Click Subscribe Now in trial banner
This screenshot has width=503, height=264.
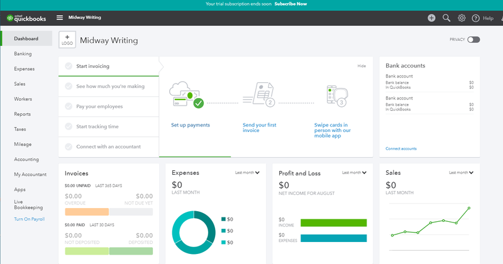(290, 4)
